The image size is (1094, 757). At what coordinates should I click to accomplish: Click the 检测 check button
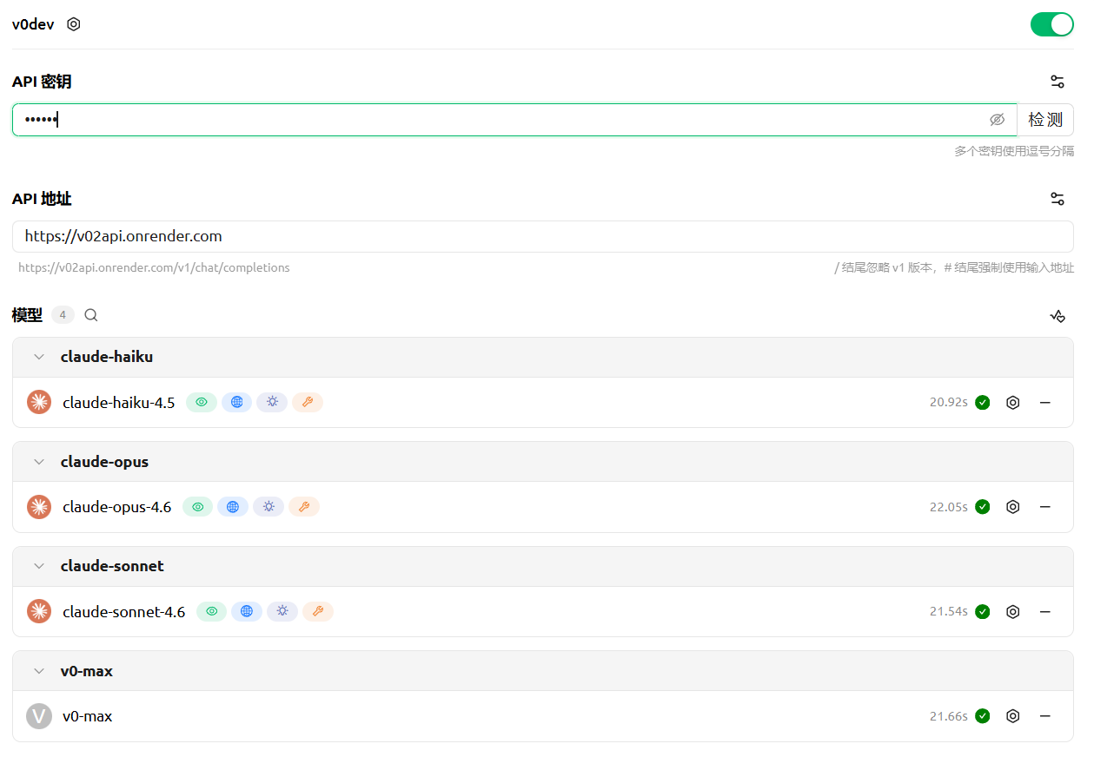[x=1045, y=120]
